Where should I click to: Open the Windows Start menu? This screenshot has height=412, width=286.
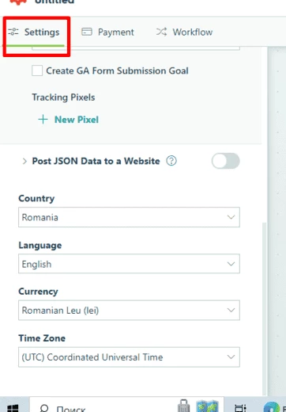pyautogui.click(x=13, y=407)
